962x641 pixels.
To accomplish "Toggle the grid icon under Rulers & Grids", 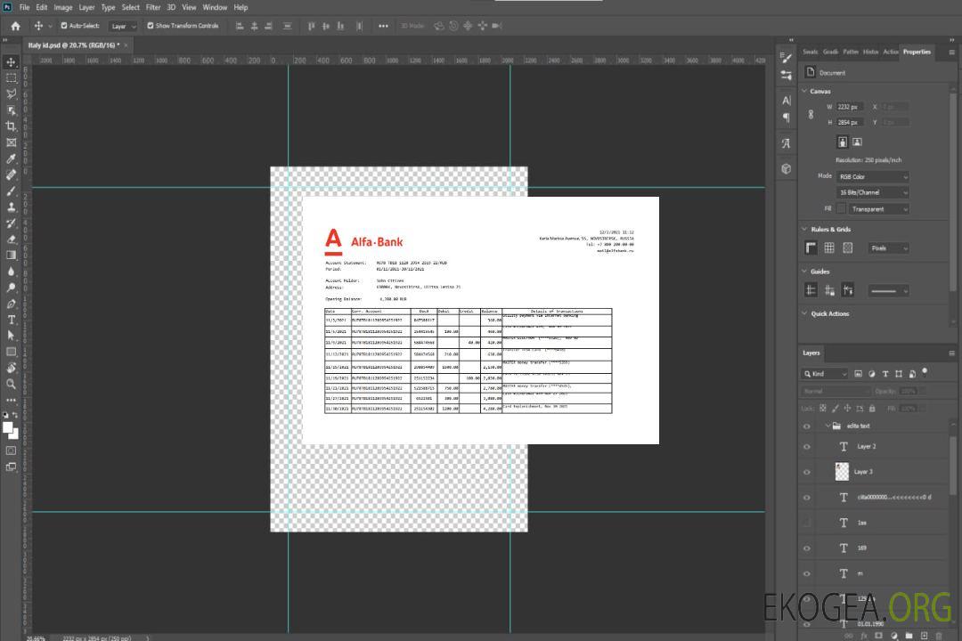I will click(829, 248).
